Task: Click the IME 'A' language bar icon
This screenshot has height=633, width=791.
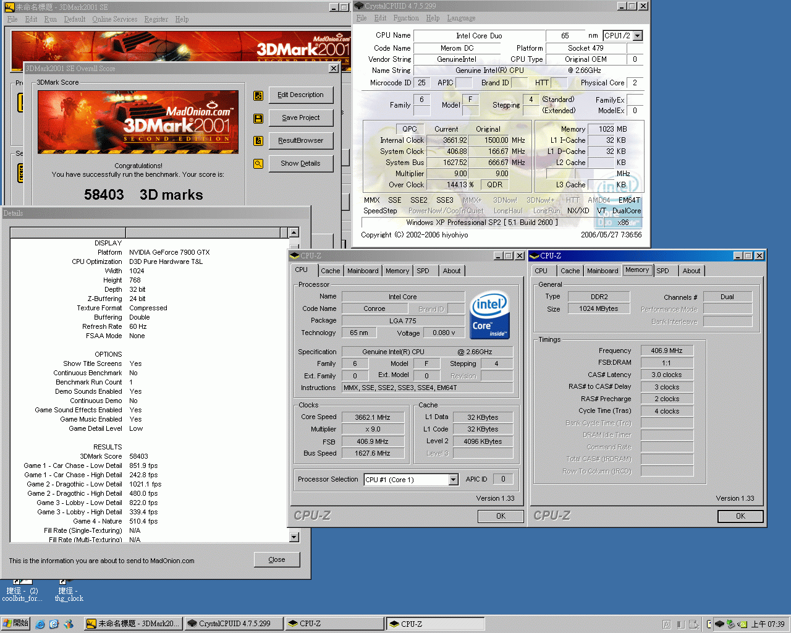Action: pos(667,624)
